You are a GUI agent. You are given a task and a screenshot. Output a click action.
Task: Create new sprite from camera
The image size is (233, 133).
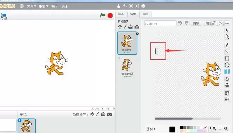(109, 114)
